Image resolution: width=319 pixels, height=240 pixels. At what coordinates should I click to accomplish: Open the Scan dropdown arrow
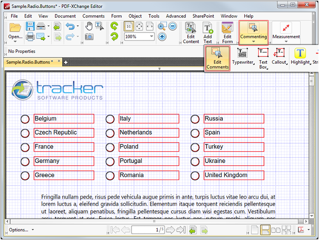coord(48,26)
